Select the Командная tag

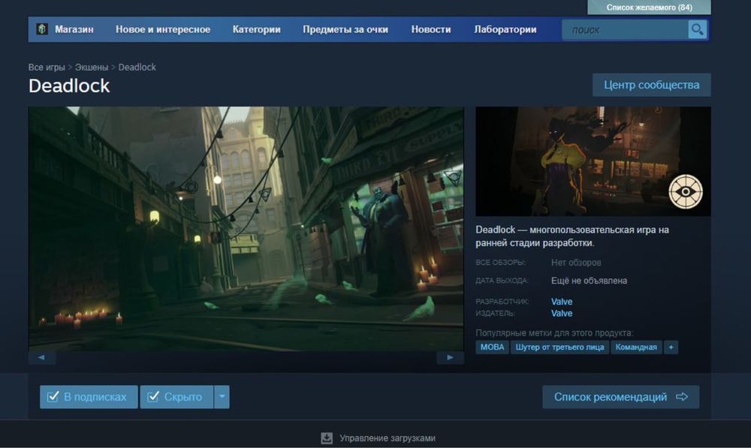[636, 347]
